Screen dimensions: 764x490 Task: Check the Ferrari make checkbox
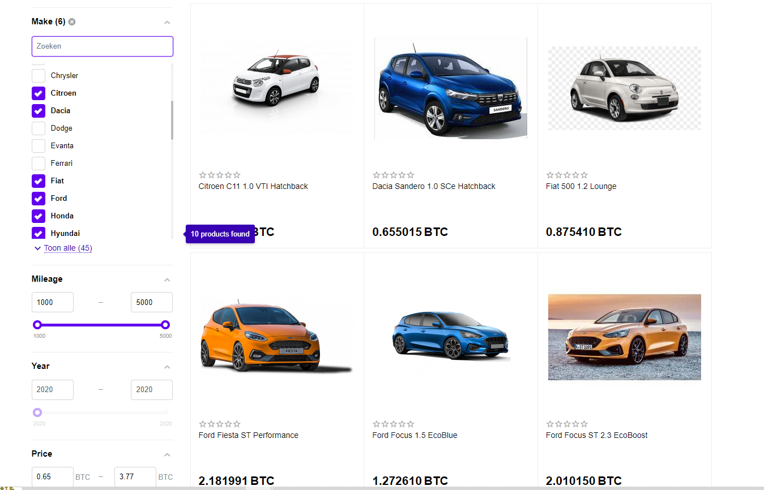[x=39, y=163]
